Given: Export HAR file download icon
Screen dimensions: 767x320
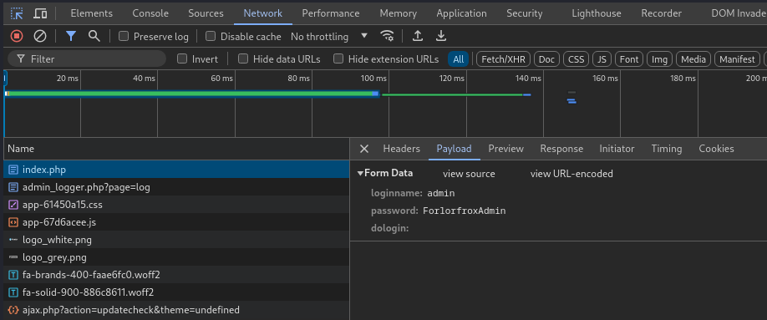Looking at the screenshot, I should point(440,36).
